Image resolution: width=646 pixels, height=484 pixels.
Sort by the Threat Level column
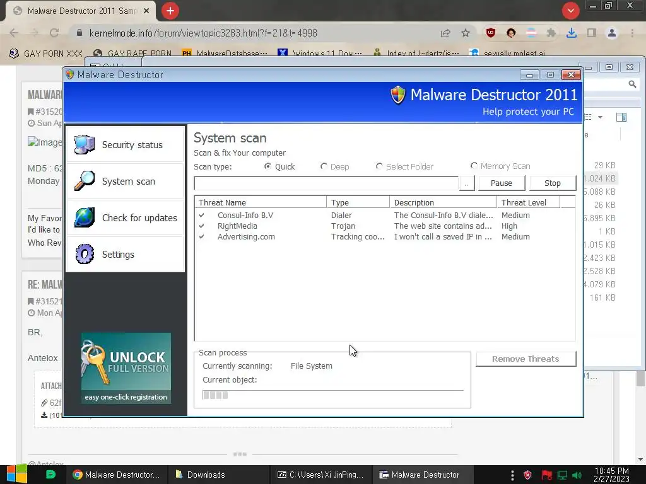[x=529, y=202]
